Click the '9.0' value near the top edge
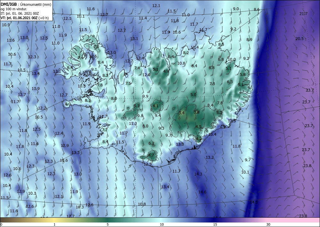The height and width of the screenshot is (227, 320). coord(236,9)
